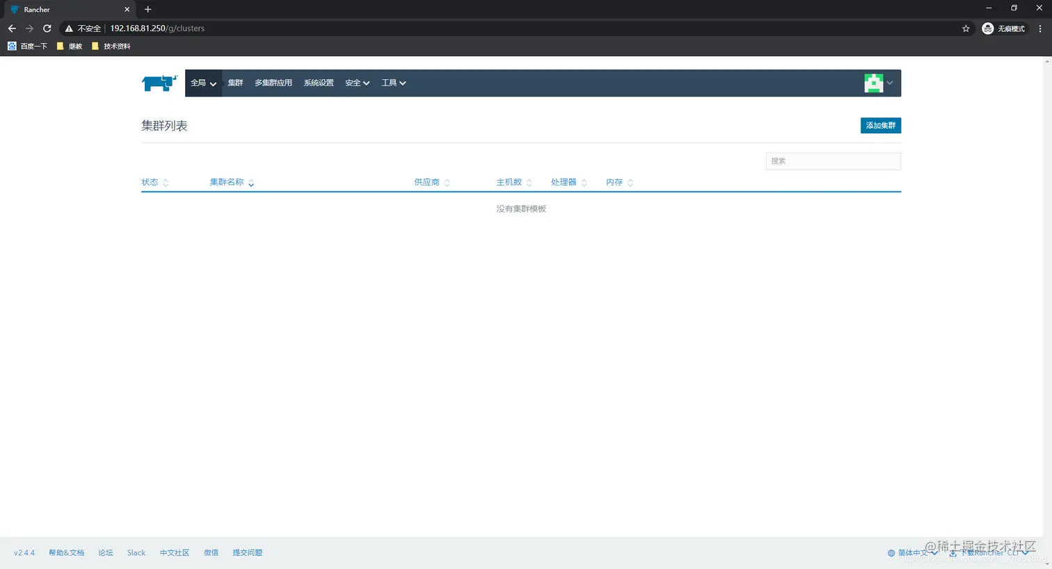Open the 提交问题 submit issue link

247,553
